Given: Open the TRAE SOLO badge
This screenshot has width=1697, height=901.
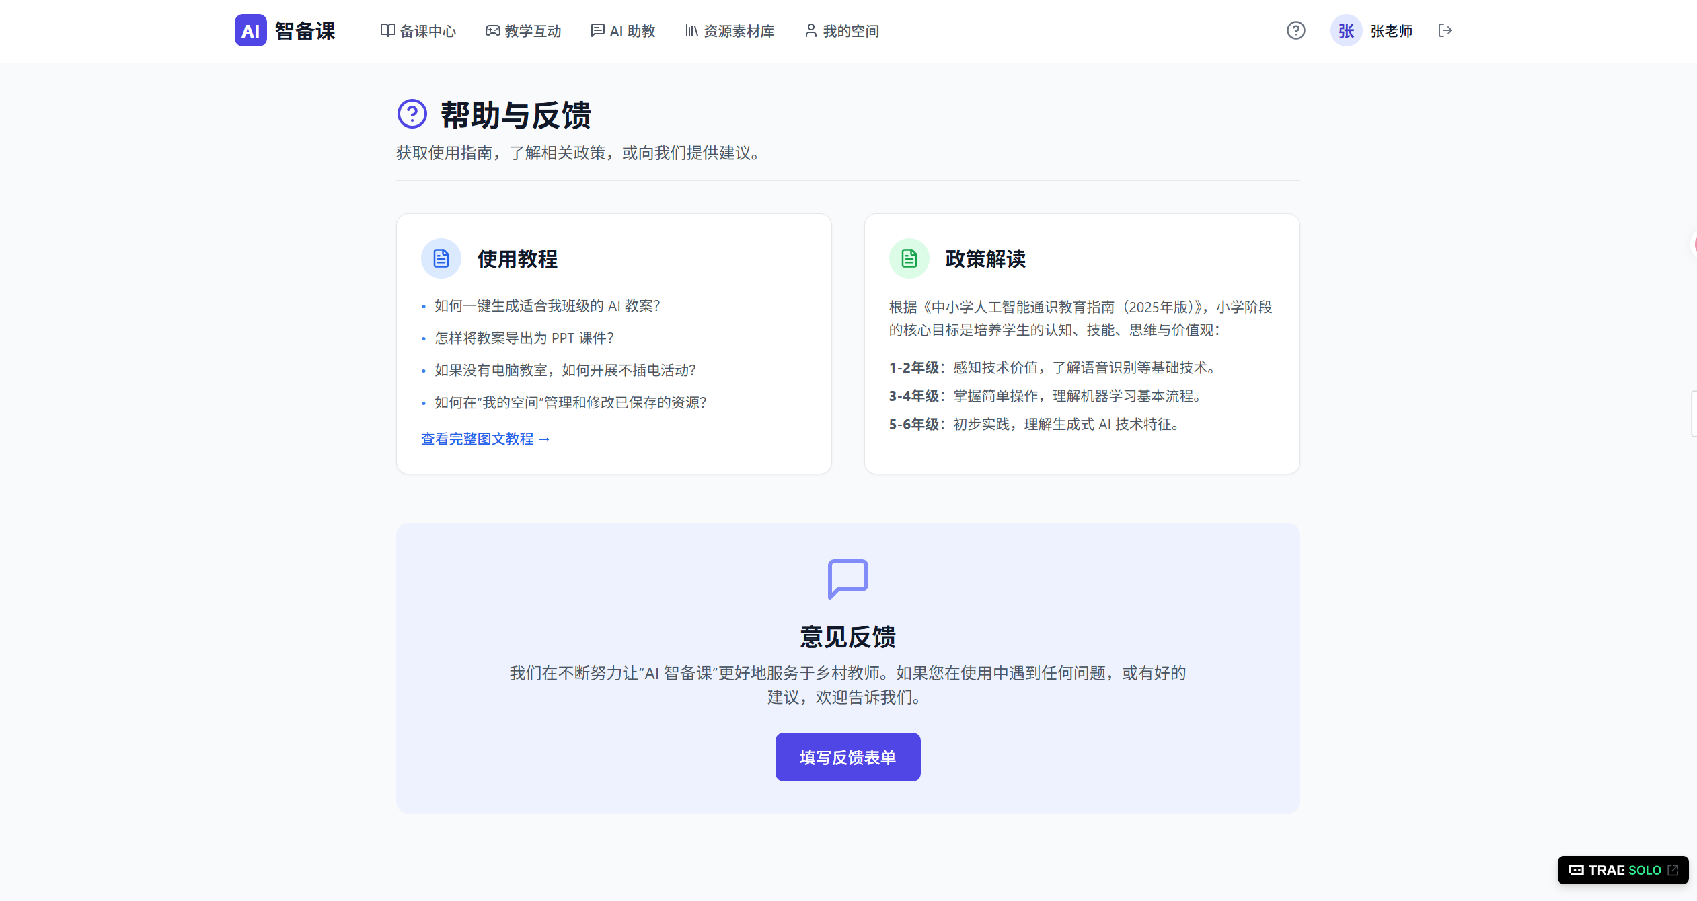Looking at the screenshot, I should 1622,870.
